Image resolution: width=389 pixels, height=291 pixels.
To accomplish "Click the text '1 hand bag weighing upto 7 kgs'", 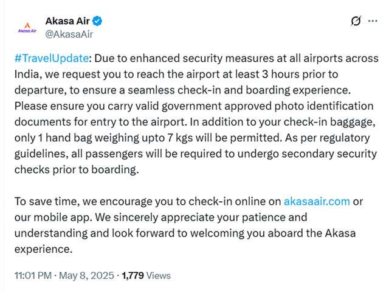I will point(102,138).
